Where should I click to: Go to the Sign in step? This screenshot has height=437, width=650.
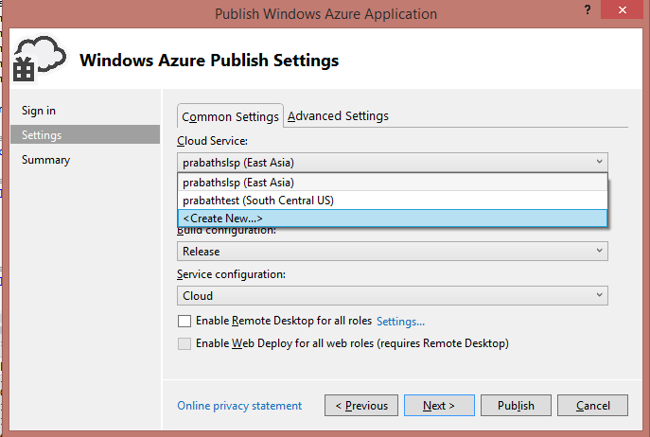(39, 111)
